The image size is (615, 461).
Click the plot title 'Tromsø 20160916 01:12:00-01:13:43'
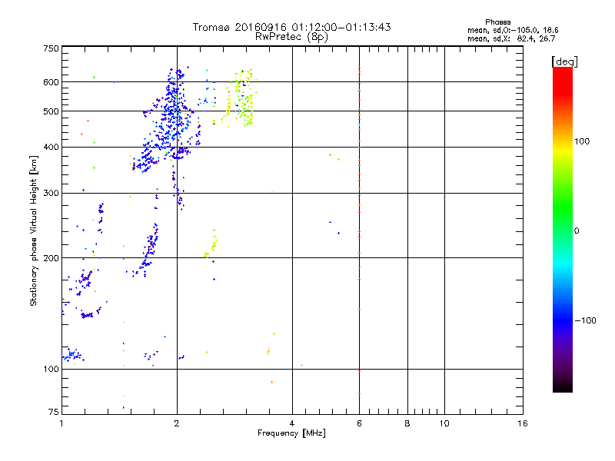tap(291, 27)
